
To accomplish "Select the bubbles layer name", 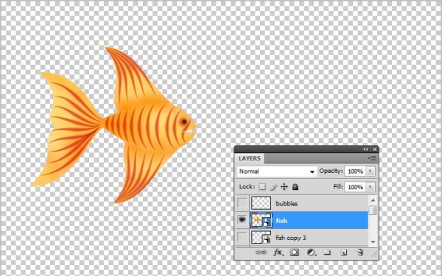I will 287,203.
